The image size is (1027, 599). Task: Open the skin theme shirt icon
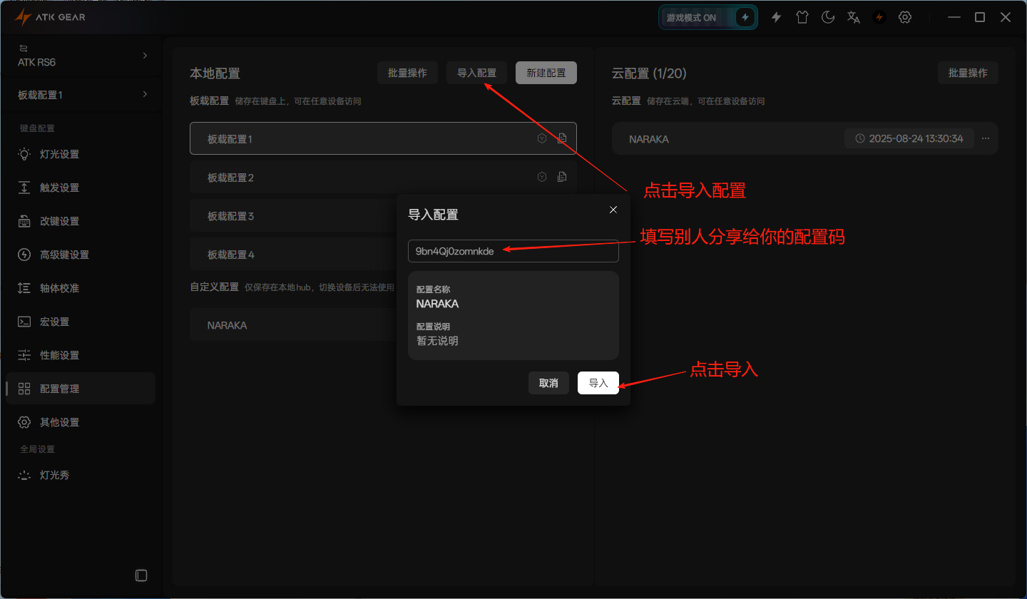pos(802,17)
